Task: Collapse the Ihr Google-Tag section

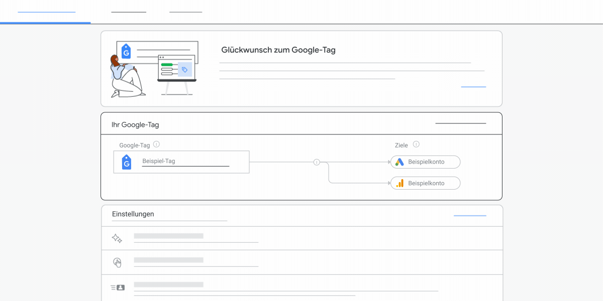Action: (460, 123)
